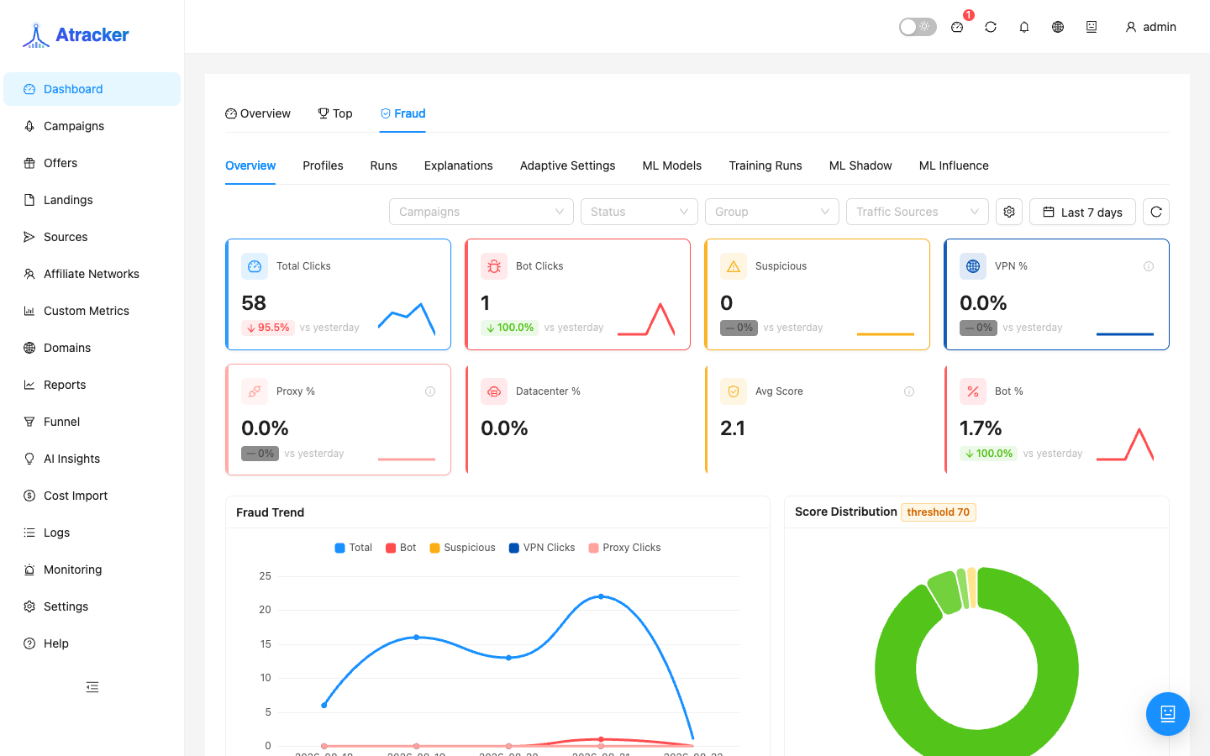Click the Atracker logo
The width and height of the screenshot is (1210, 756).
click(76, 34)
